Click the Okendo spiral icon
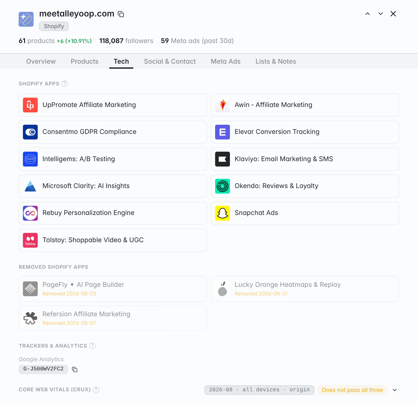Viewport: 418px width, 403px height. [223, 186]
